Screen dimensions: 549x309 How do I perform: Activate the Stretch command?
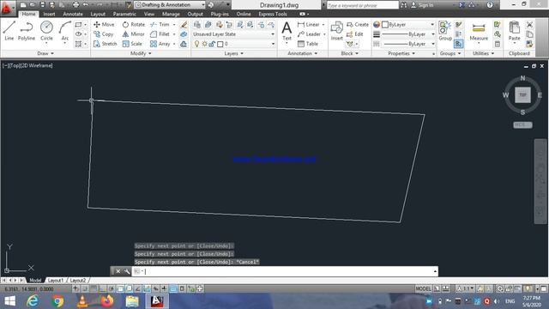(x=105, y=44)
